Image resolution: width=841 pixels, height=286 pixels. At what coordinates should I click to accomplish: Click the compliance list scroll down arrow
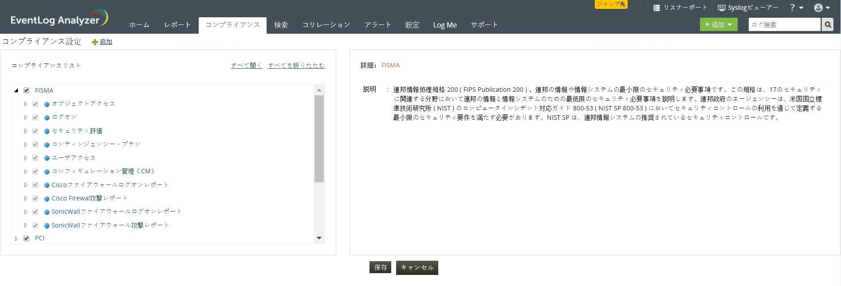319,238
